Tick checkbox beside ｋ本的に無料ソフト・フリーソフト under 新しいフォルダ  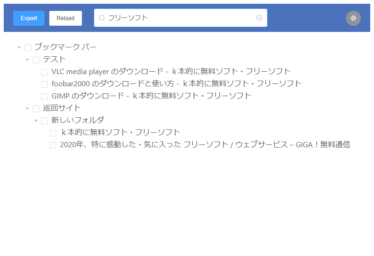(53, 133)
